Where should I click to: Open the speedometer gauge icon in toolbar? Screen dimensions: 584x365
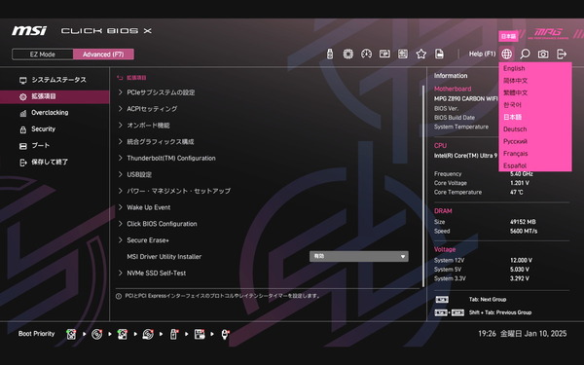pyautogui.click(x=366, y=54)
